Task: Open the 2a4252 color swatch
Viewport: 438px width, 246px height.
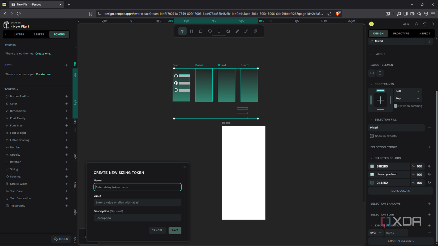Action: coord(372,183)
